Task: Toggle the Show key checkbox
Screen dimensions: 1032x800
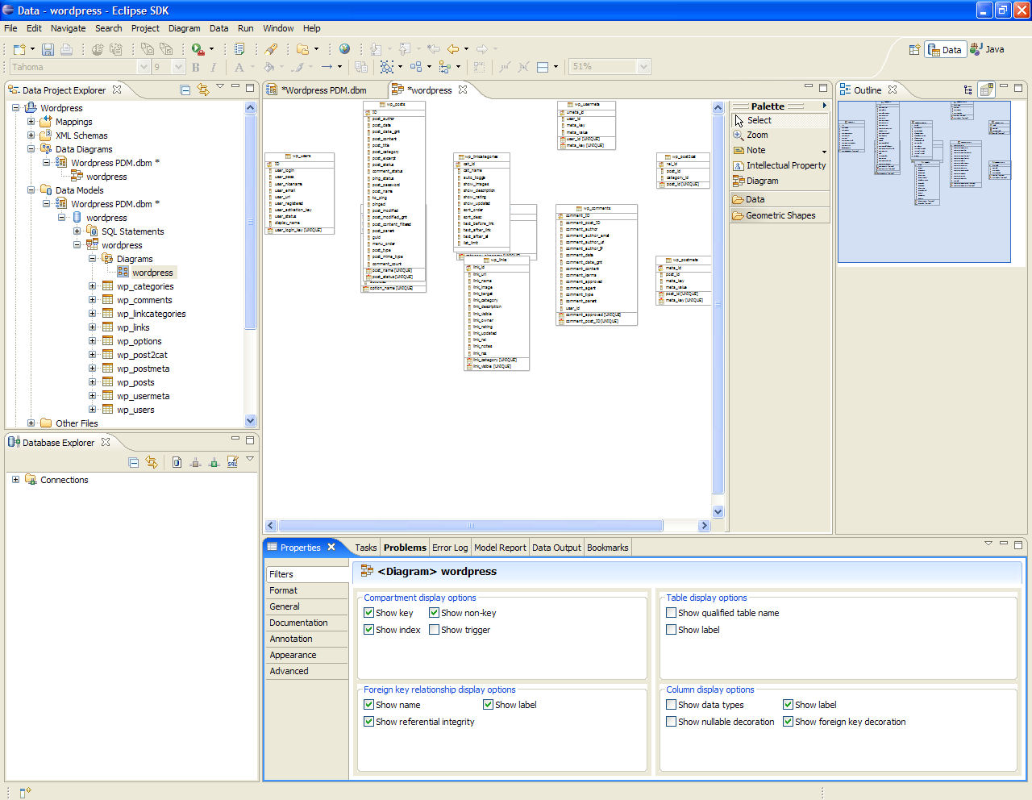Action: coord(369,613)
